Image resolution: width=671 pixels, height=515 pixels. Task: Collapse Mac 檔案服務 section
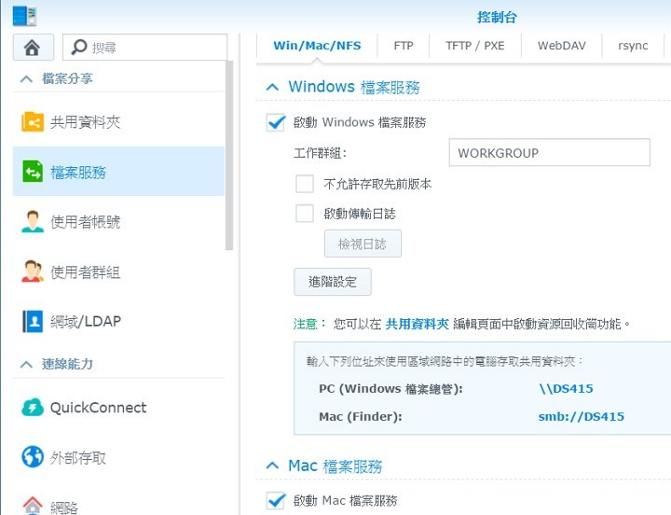(x=272, y=466)
